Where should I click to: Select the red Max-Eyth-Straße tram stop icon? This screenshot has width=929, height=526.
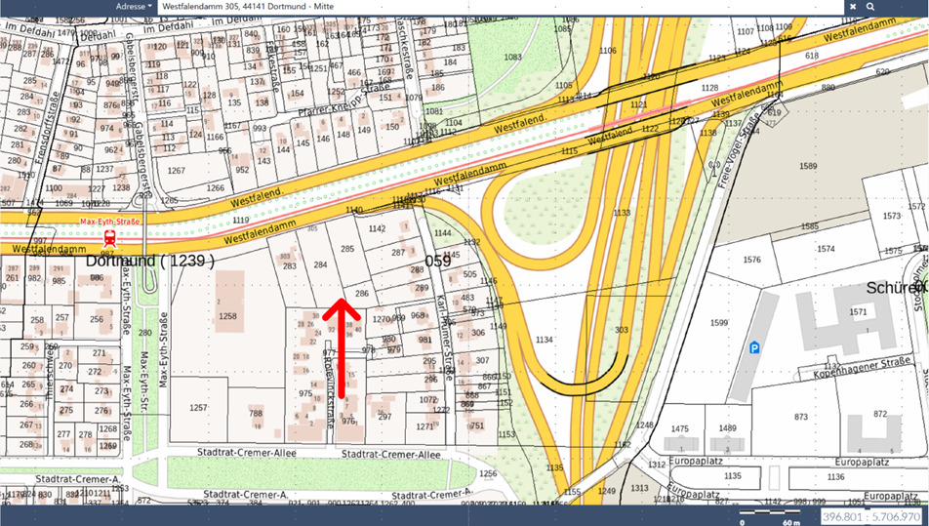click(x=109, y=235)
